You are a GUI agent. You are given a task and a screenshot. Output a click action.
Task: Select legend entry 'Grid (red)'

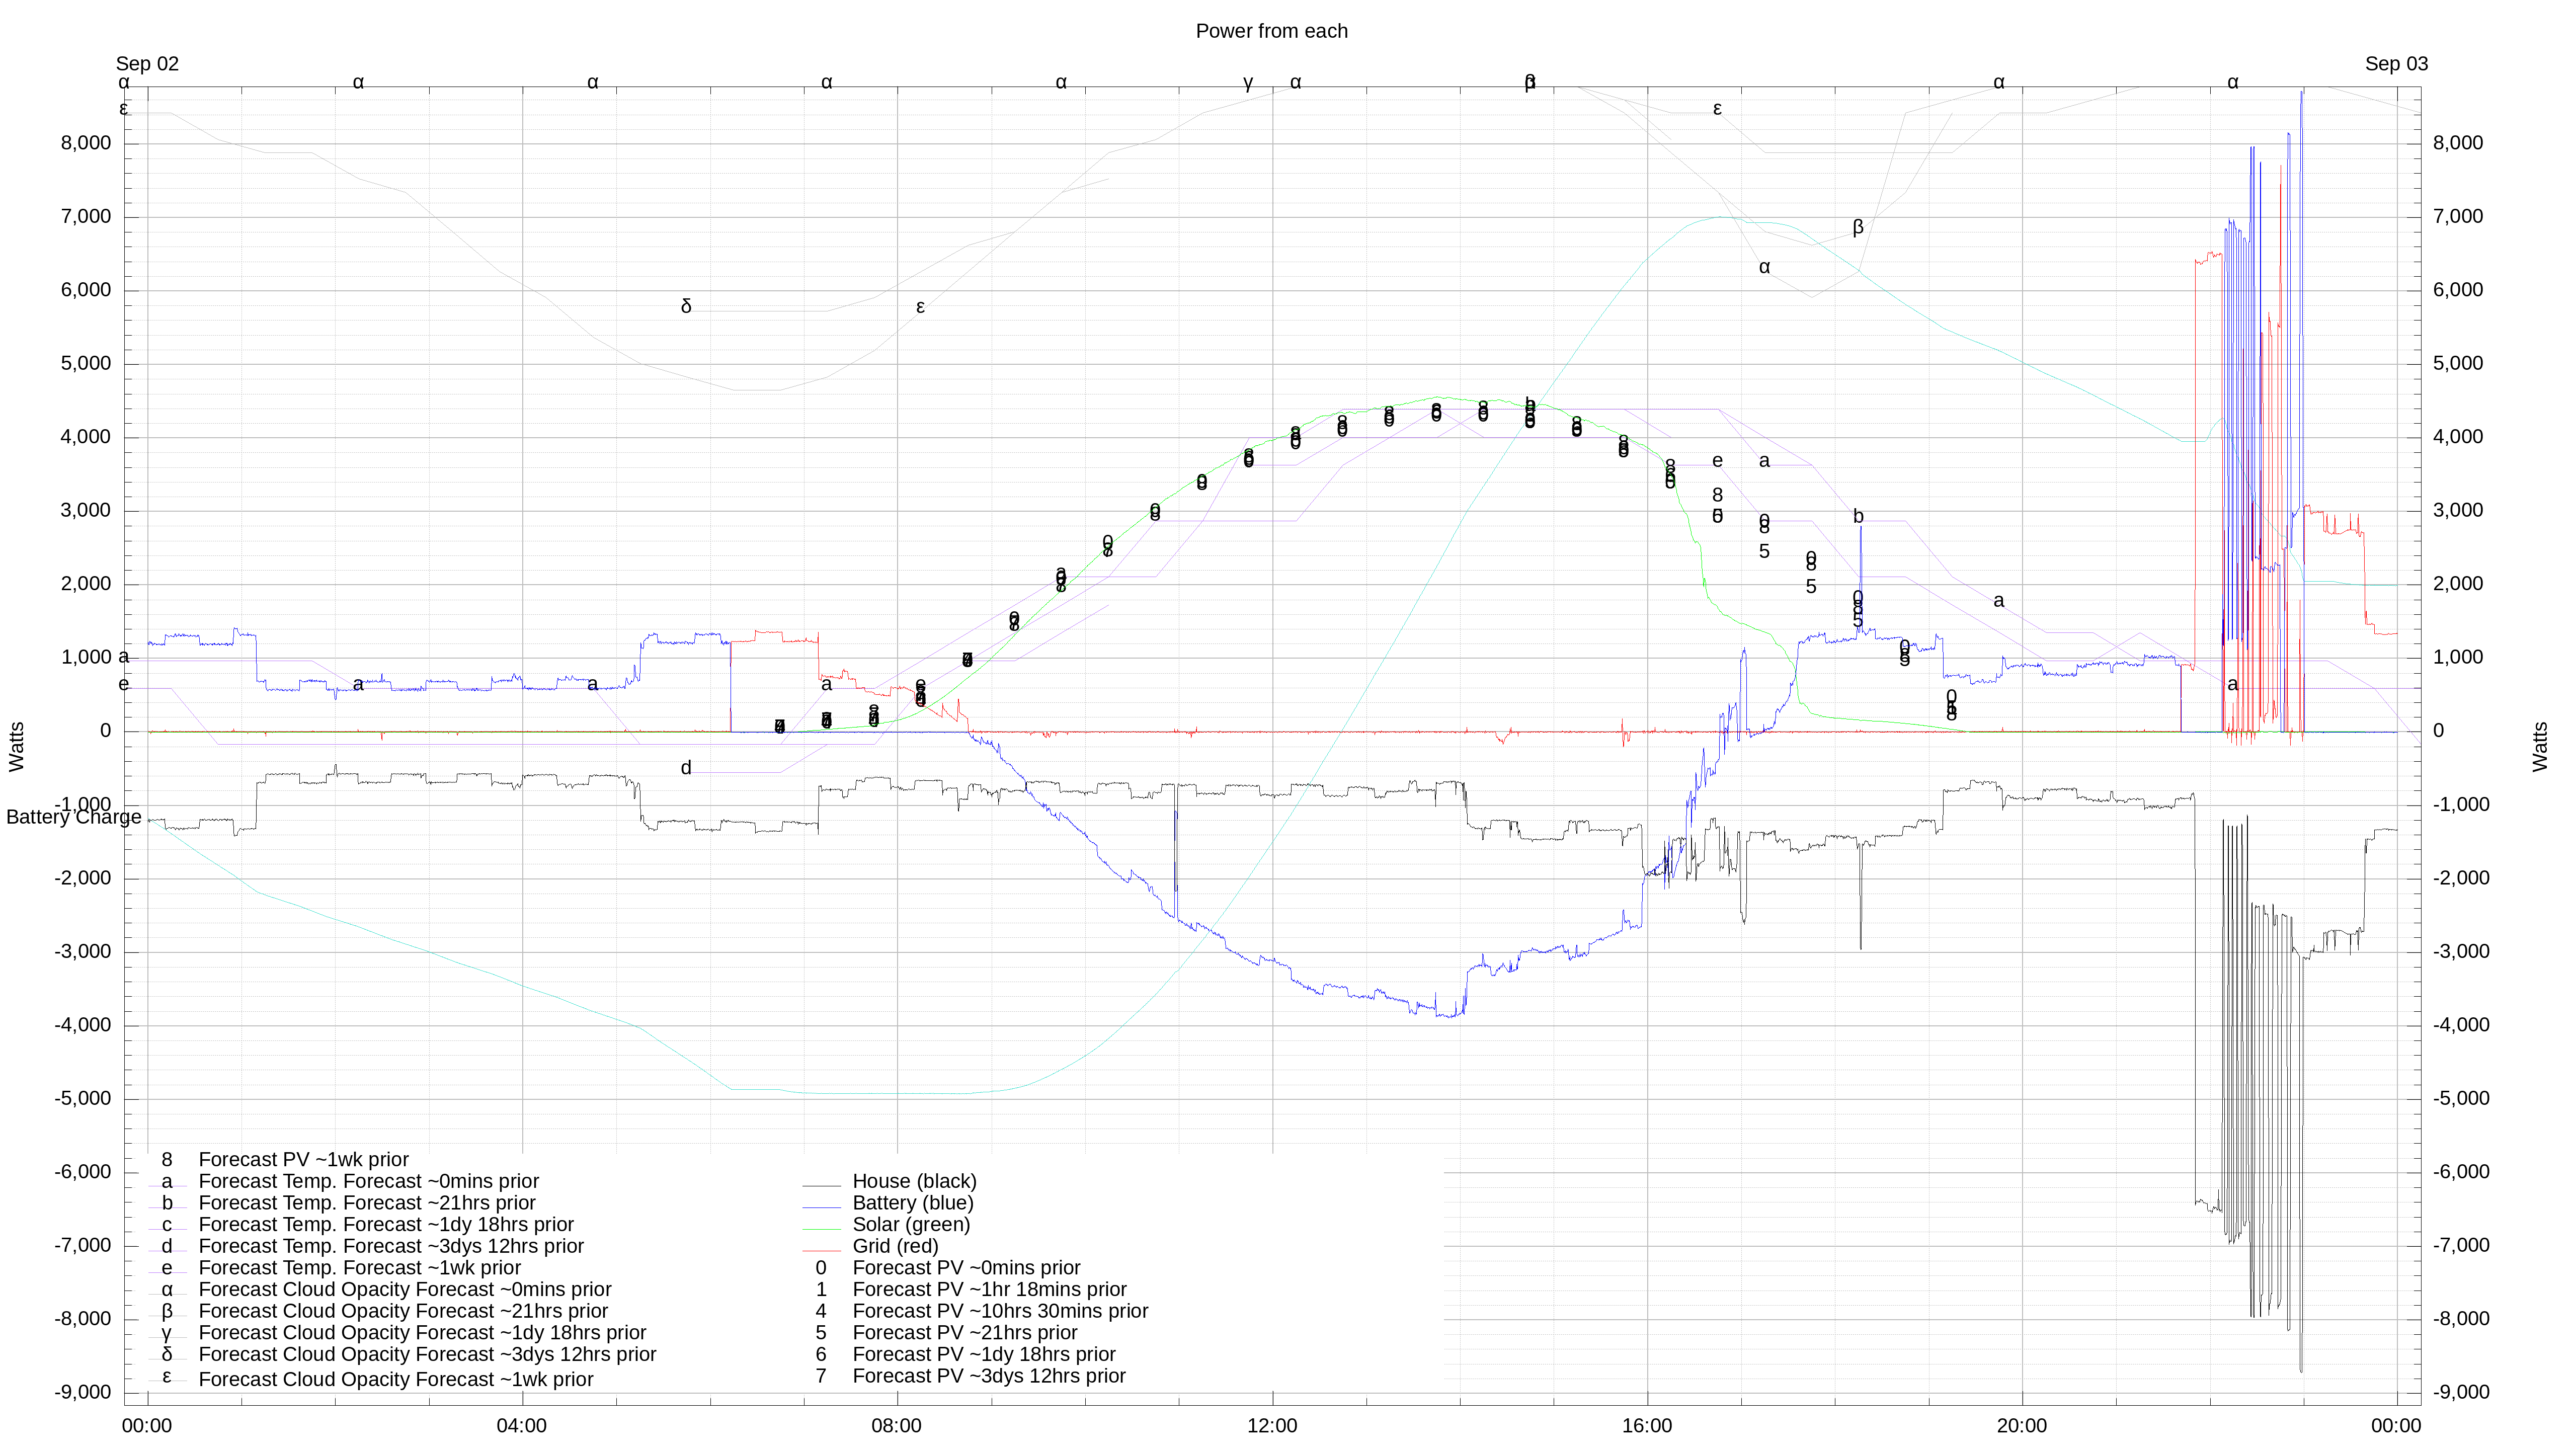(895, 1246)
